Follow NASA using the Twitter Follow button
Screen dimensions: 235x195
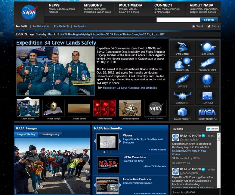(x=213, y=129)
